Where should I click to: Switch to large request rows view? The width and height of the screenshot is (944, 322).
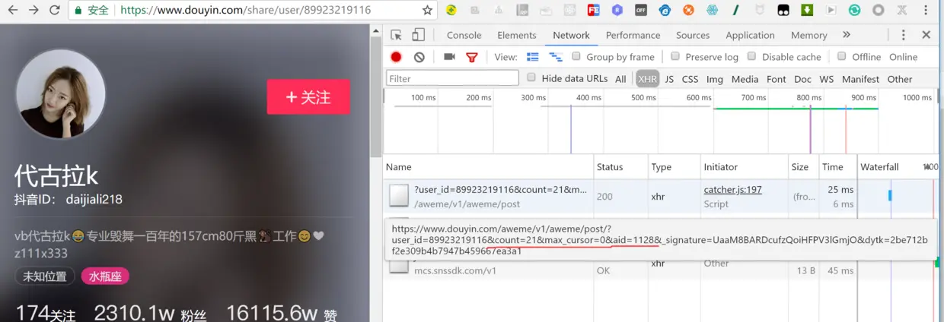(533, 57)
